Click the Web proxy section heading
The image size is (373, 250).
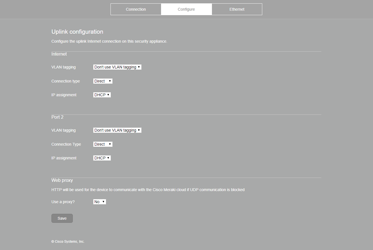(62, 180)
